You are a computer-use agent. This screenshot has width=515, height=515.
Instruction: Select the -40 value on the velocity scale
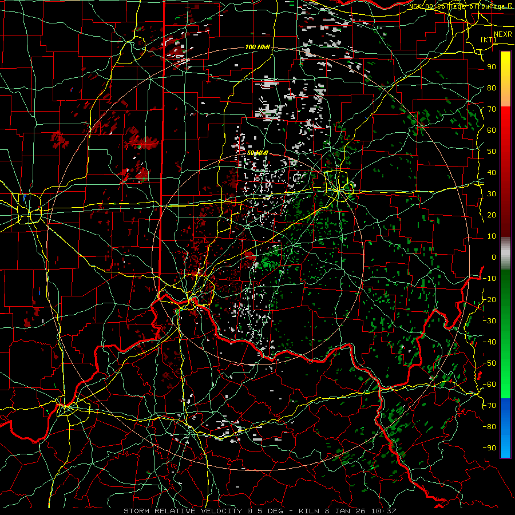[x=489, y=342]
